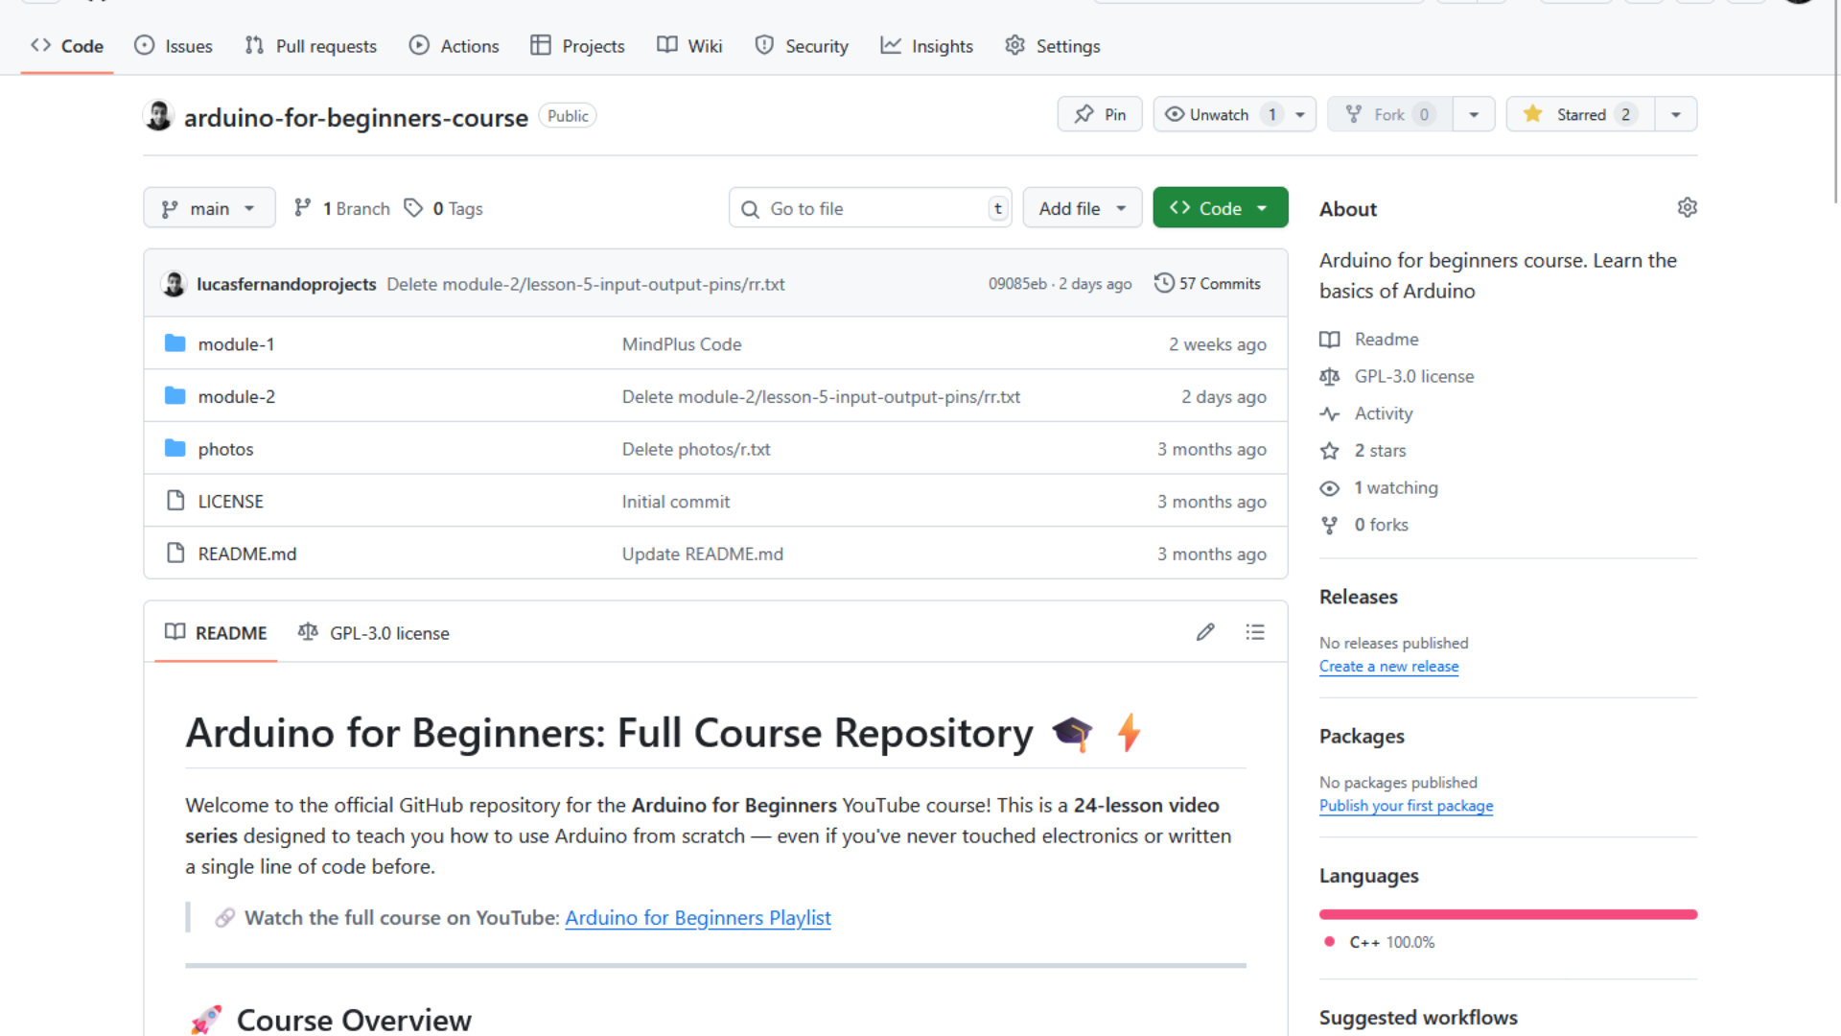Image resolution: width=1841 pixels, height=1036 pixels.
Task: Open the module-1 folder
Action: click(236, 344)
